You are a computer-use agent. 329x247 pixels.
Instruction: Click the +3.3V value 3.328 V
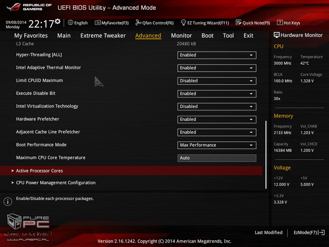[x=280, y=202]
